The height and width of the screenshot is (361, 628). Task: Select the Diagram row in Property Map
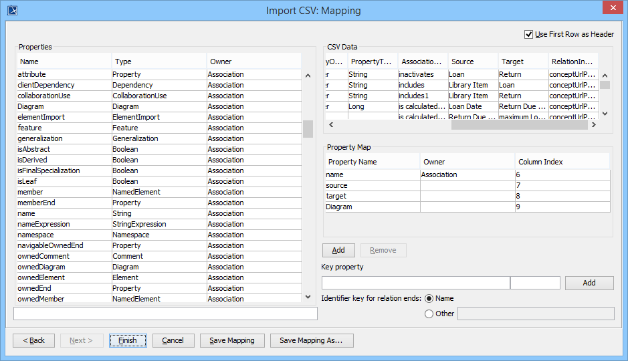click(372, 207)
